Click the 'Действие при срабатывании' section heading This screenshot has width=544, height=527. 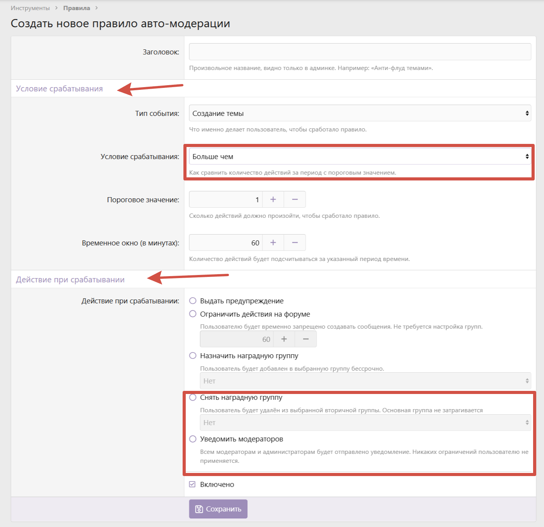[70, 280]
